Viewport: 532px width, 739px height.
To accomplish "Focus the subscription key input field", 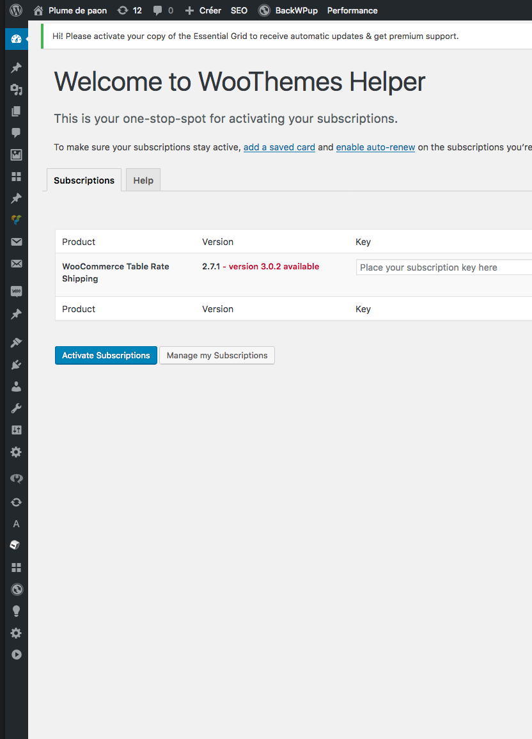I will [444, 267].
